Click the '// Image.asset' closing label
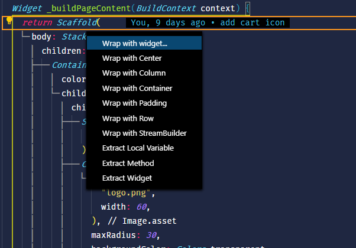The height and width of the screenshot is (248, 356). (142, 221)
